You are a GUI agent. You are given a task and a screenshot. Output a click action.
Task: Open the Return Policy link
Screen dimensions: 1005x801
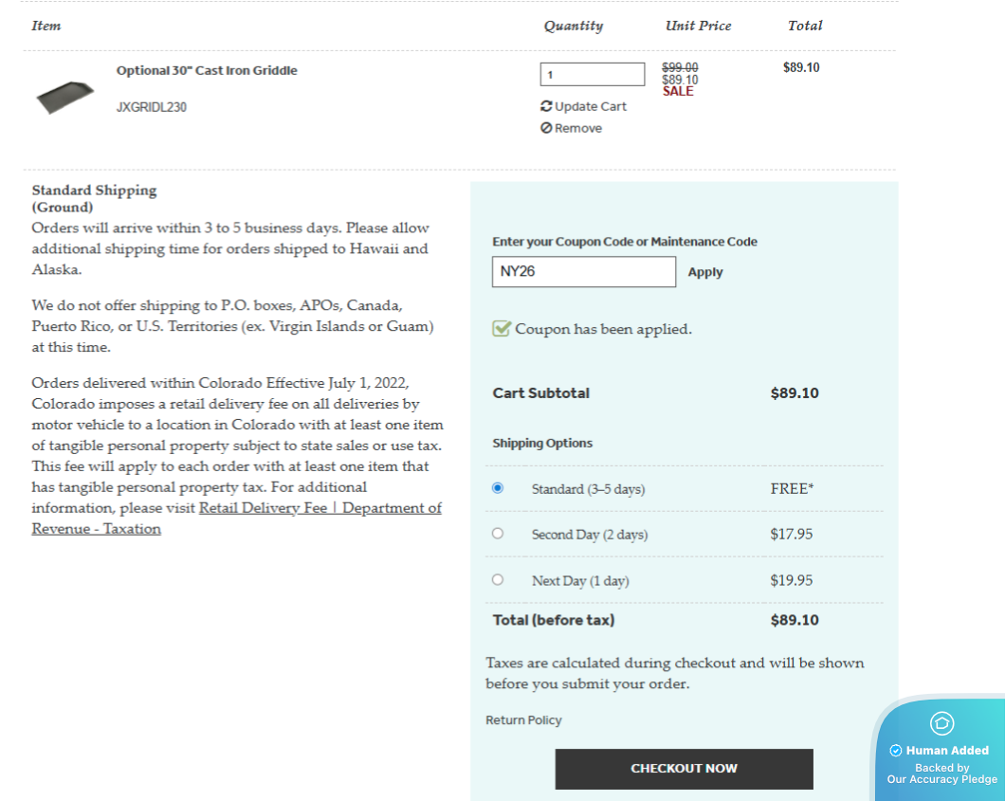click(523, 720)
